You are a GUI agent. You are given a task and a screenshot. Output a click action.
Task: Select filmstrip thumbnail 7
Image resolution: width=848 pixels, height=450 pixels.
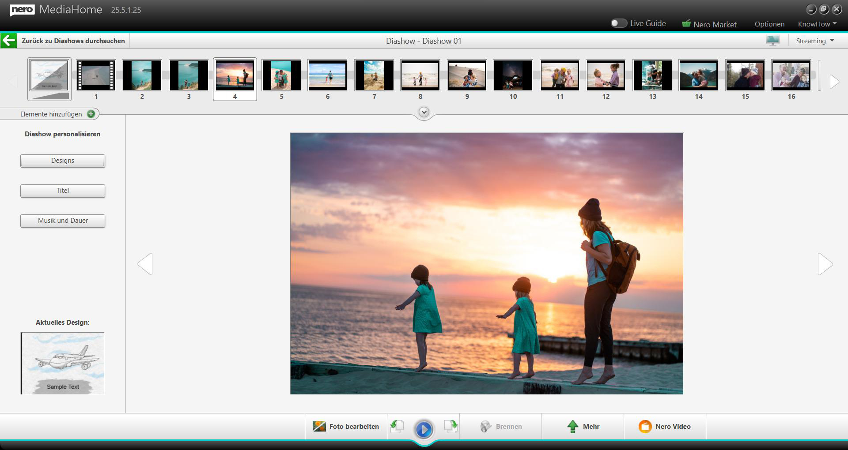pyautogui.click(x=374, y=75)
